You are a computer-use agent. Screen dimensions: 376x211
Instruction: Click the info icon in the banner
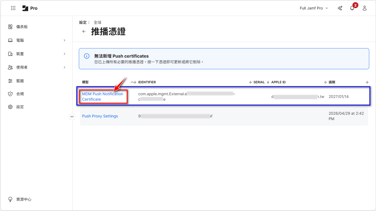click(x=87, y=56)
